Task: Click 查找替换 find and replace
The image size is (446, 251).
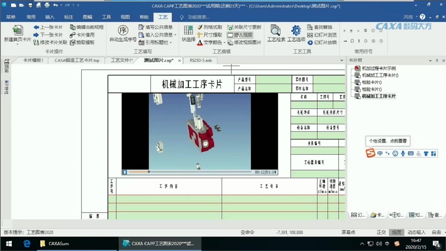Action: click(x=320, y=27)
